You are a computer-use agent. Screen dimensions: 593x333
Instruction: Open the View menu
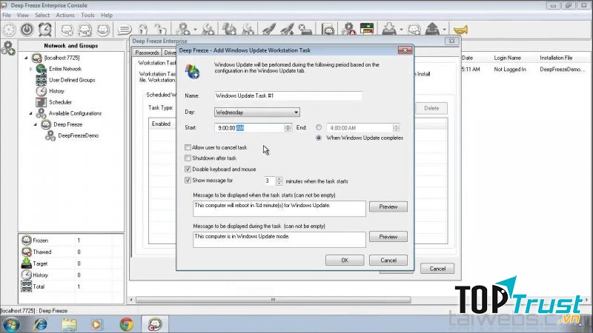tap(23, 15)
